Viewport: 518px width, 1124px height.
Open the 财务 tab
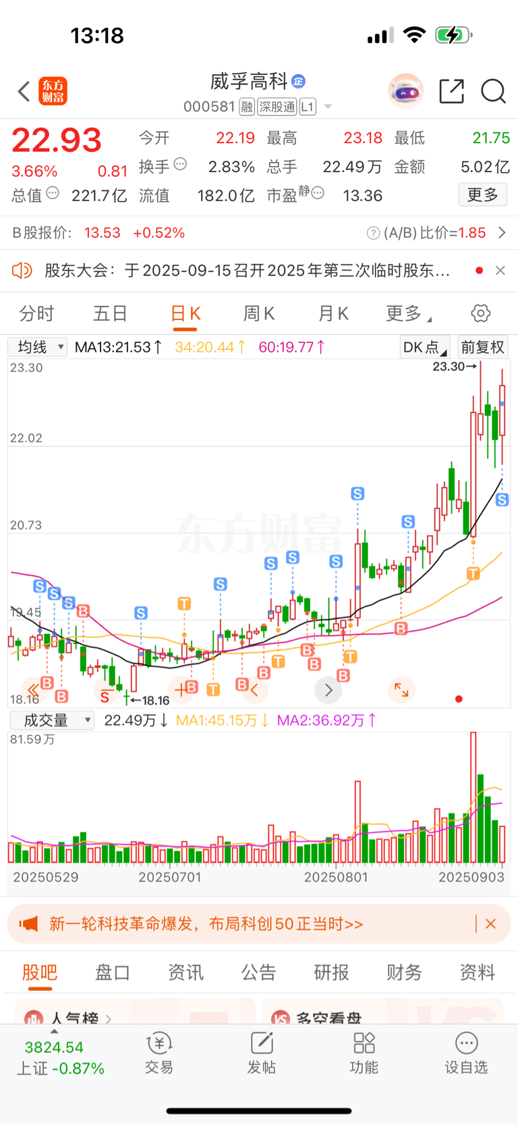point(404,972)
